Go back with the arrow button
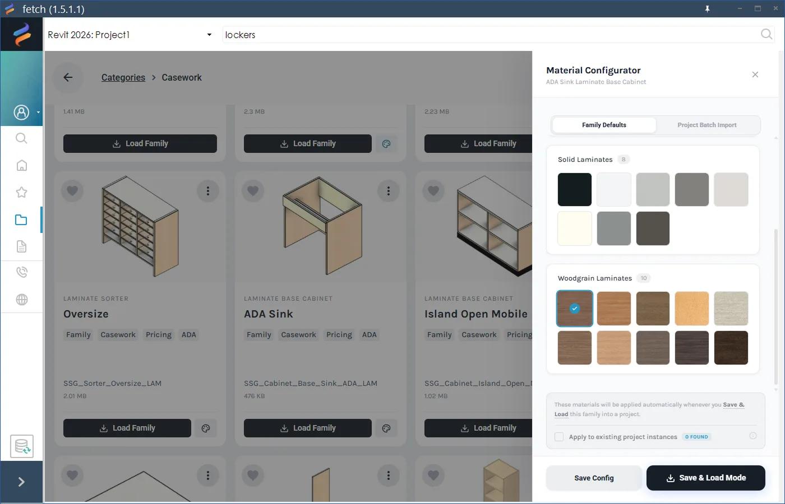This screenshot has width=785, height=504. pyautogui.click(x=68, y=77)
